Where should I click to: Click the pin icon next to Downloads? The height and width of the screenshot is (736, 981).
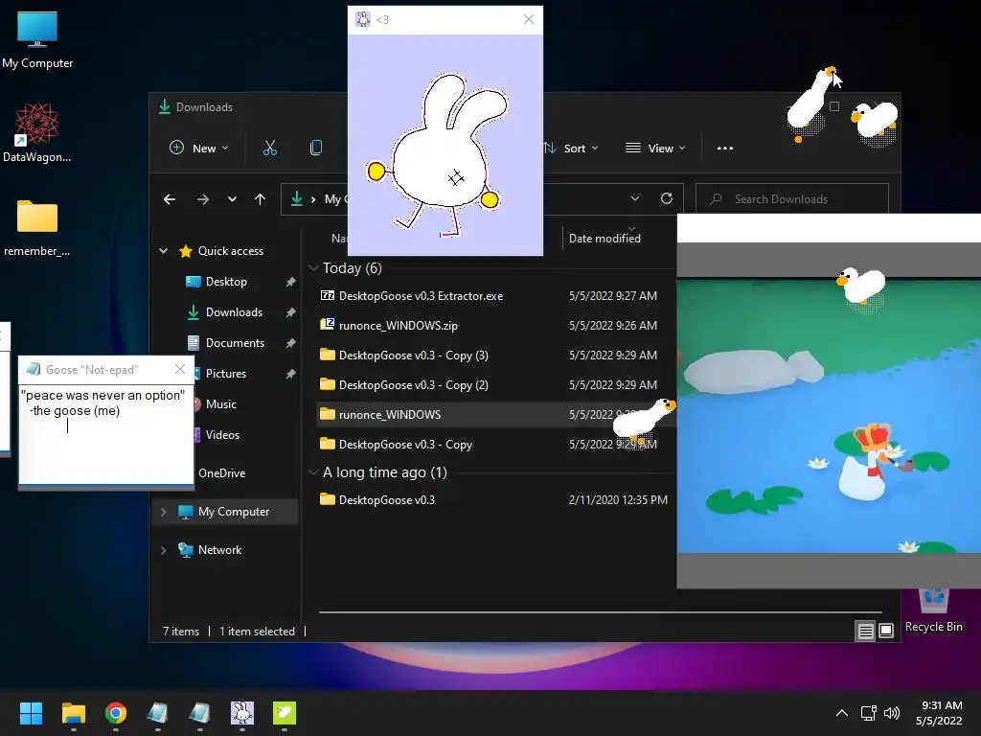pos(290,312)
